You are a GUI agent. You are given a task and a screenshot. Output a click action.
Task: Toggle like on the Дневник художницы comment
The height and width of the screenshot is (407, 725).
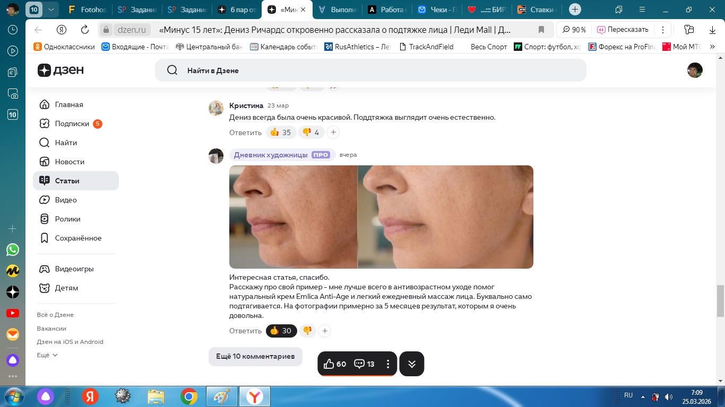281,331
